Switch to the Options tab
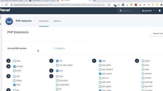Image resolution: width=163 pixels, height=91 pixels. pos(57,21)
